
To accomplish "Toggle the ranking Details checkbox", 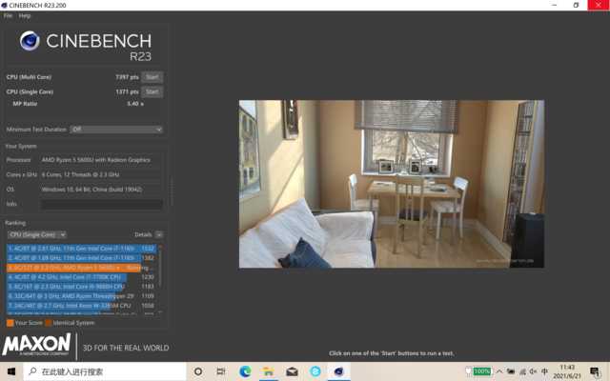I will pos(159,234).
